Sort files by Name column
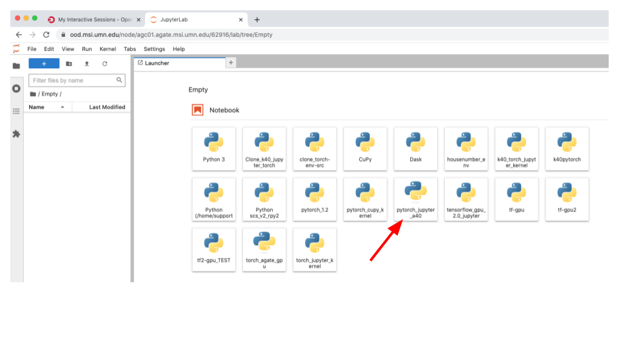619x348 pixels. tap(47, 107)
